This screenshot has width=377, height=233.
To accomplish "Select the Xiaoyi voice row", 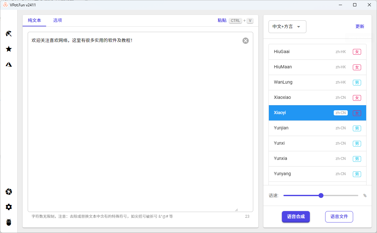I will [318, 113].
